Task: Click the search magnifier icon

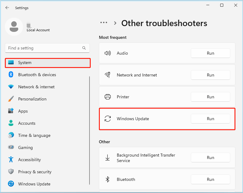Action: [84, 48]
